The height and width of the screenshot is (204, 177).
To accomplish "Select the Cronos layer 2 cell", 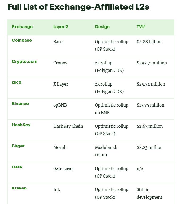I will 60,63.
